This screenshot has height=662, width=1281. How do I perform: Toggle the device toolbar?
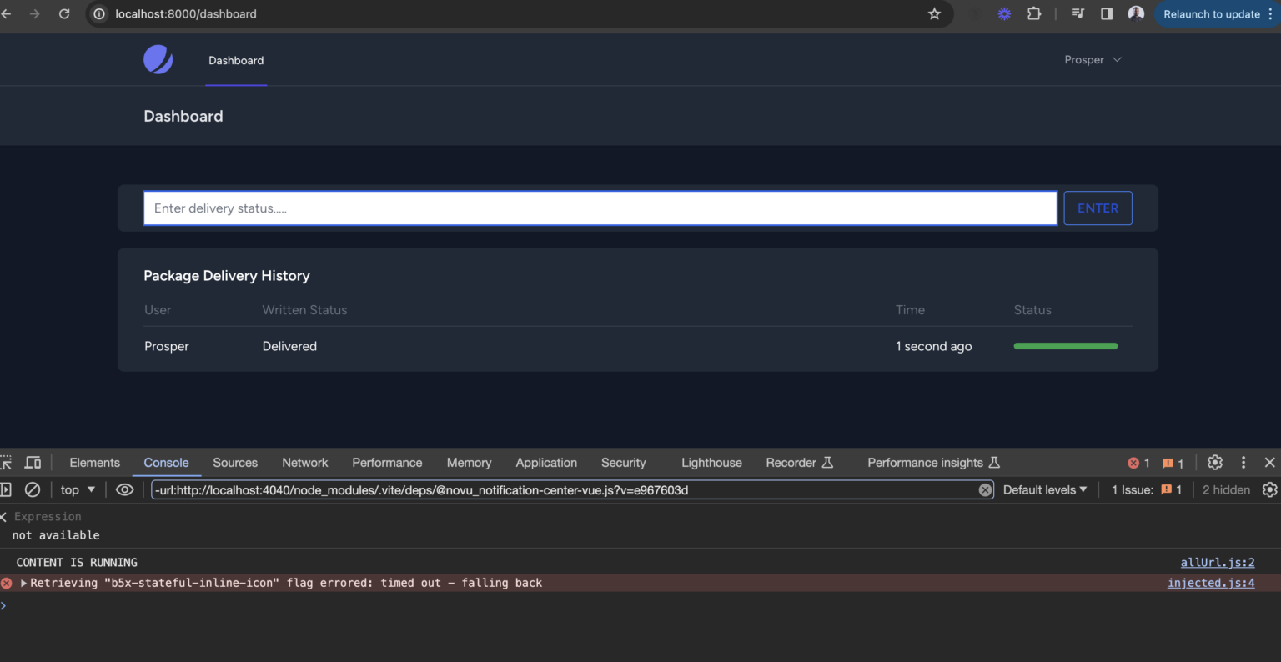(x=33, y=462)
